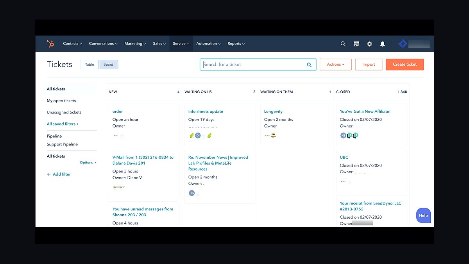The image size is (469, 264).
Task: Open All saved filters
Action: (63, 124)
